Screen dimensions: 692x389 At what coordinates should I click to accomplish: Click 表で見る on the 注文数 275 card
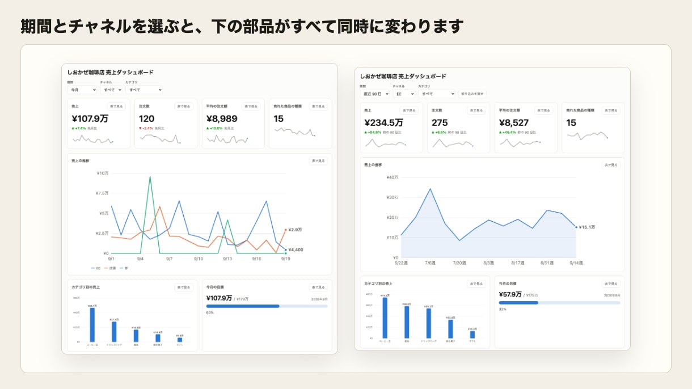tap(476, 111)
